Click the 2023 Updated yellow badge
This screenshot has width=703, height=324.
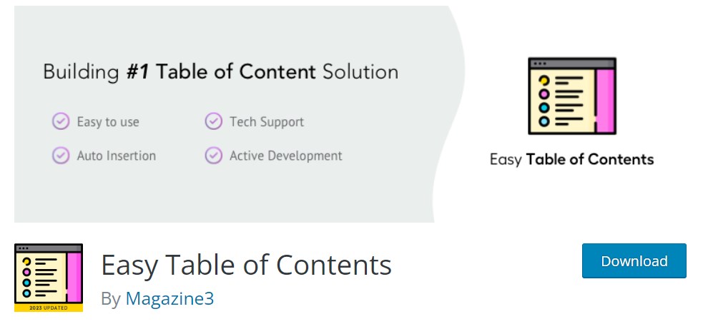[49, 308]
